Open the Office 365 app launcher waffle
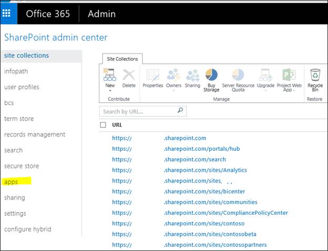 click(6, 14)
